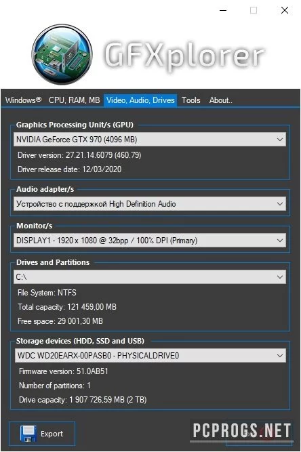301x452 pixels.
Task: Open the C:\ drive partition dropdown
Action: click(150, 277)
